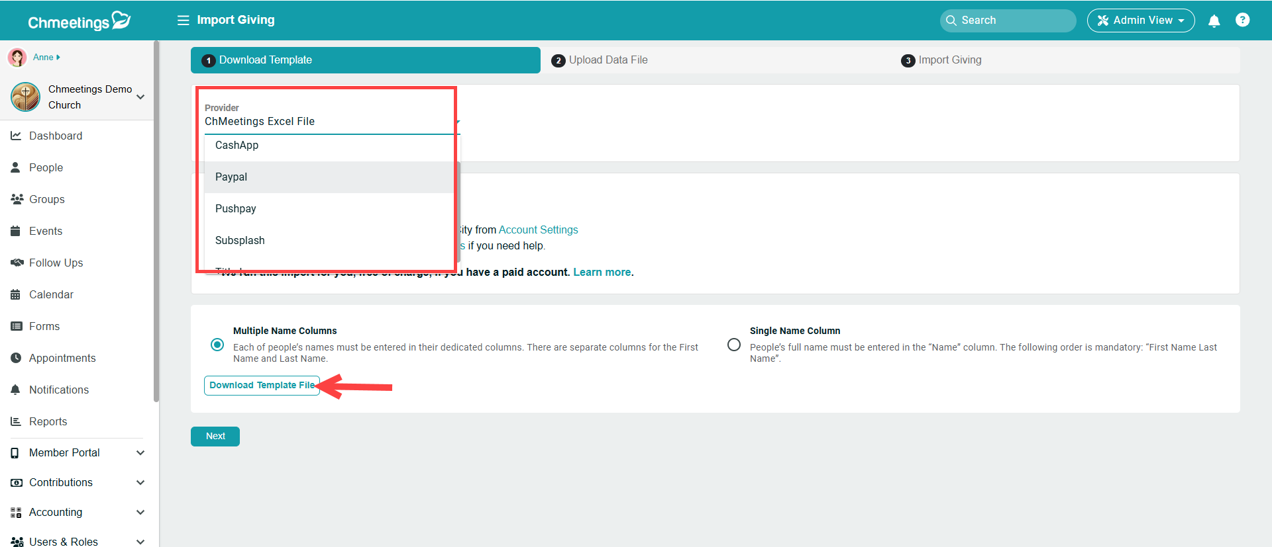The width and height of the screenshot is (1272, 547).
Task: Click the Download Template File button
Action: pyautogui.click(x=262, y=386)
